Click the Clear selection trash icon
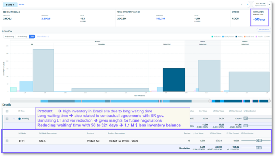 pos(48,37)
